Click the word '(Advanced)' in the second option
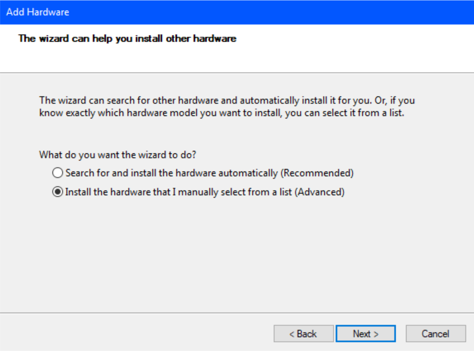474x351 pixels. [x=320, y=192]
